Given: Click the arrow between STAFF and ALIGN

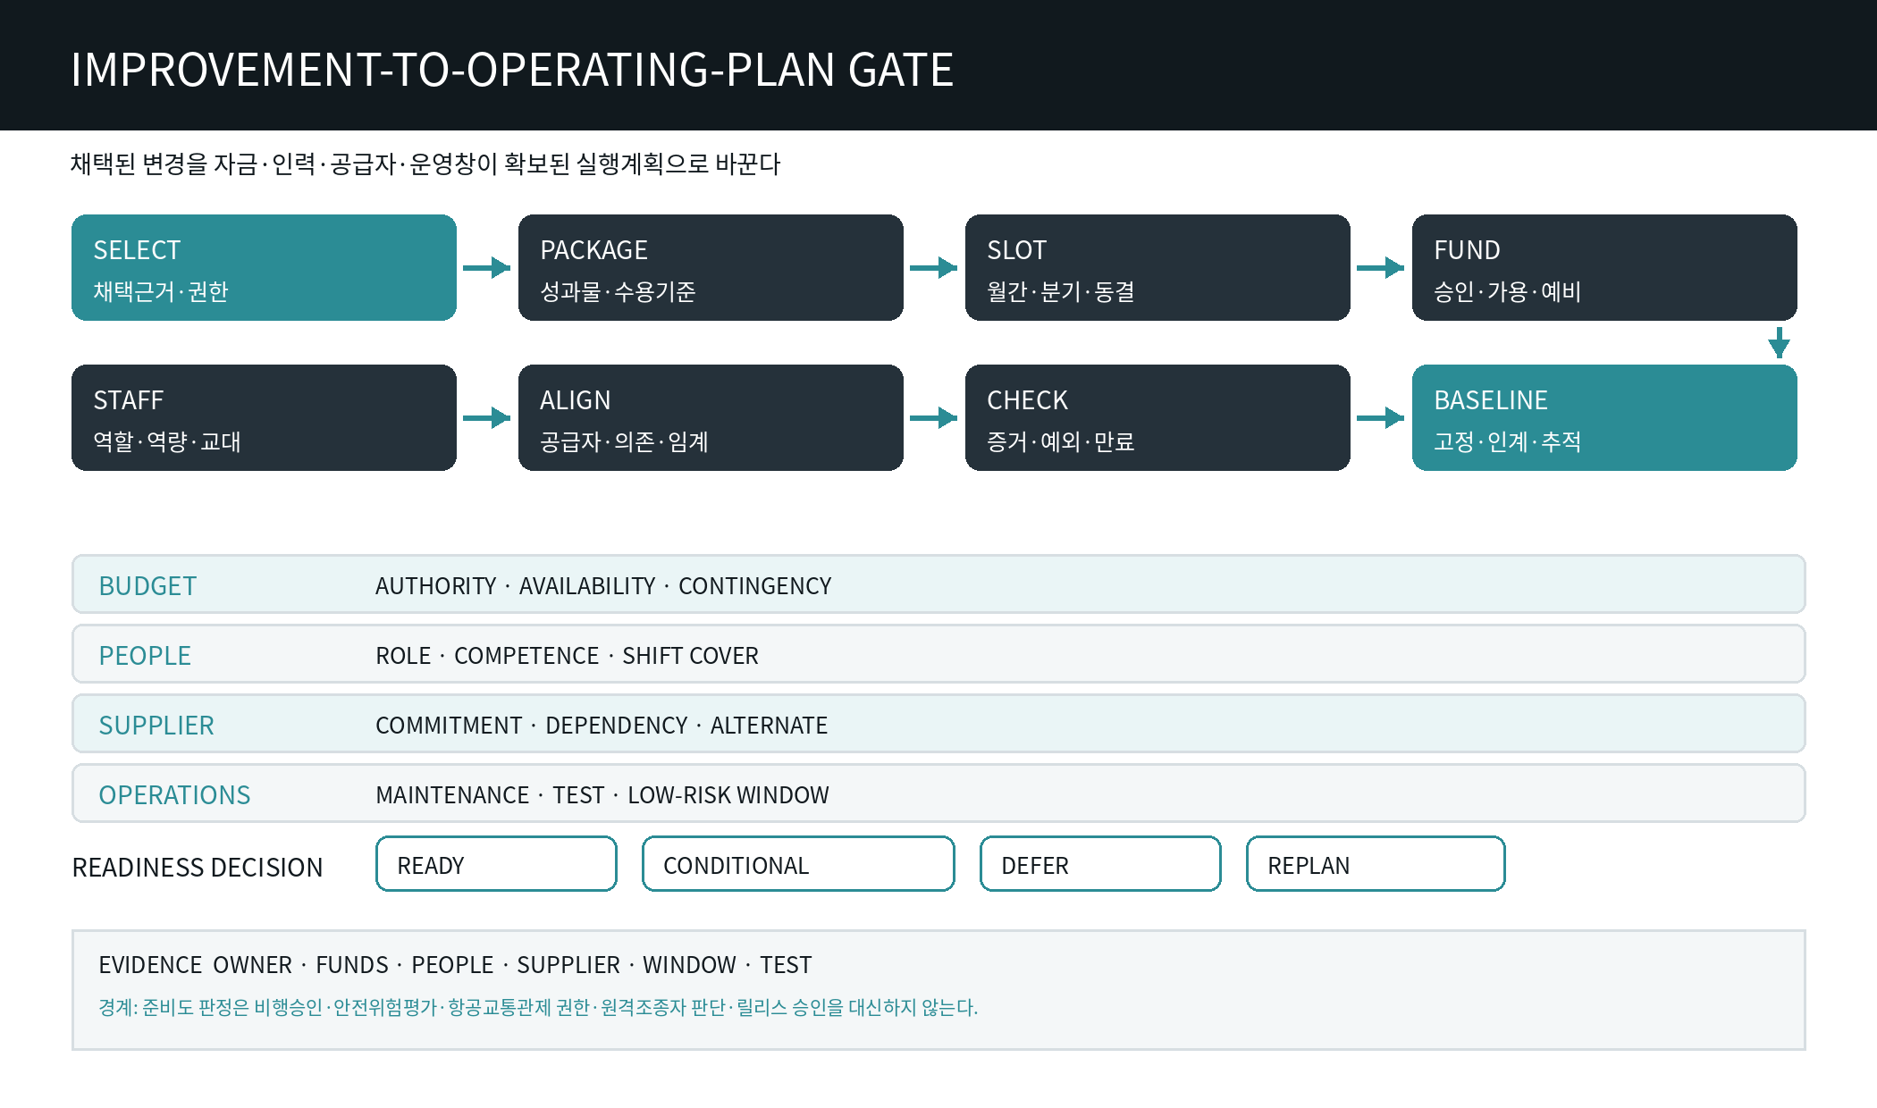Looking at the screenshot, I should point(487,417).
